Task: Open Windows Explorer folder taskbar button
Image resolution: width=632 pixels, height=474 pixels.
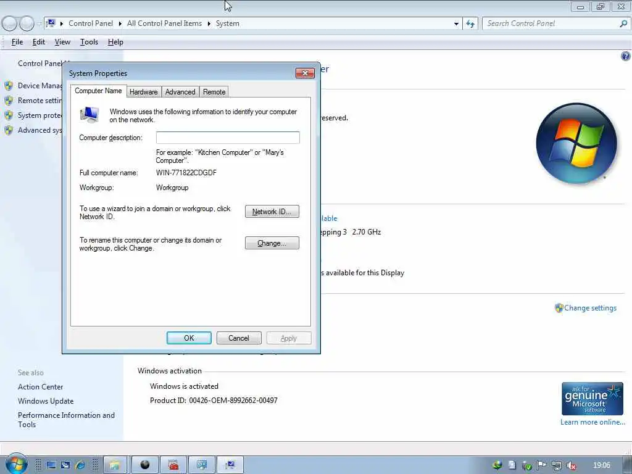Action: click(115, 465)
